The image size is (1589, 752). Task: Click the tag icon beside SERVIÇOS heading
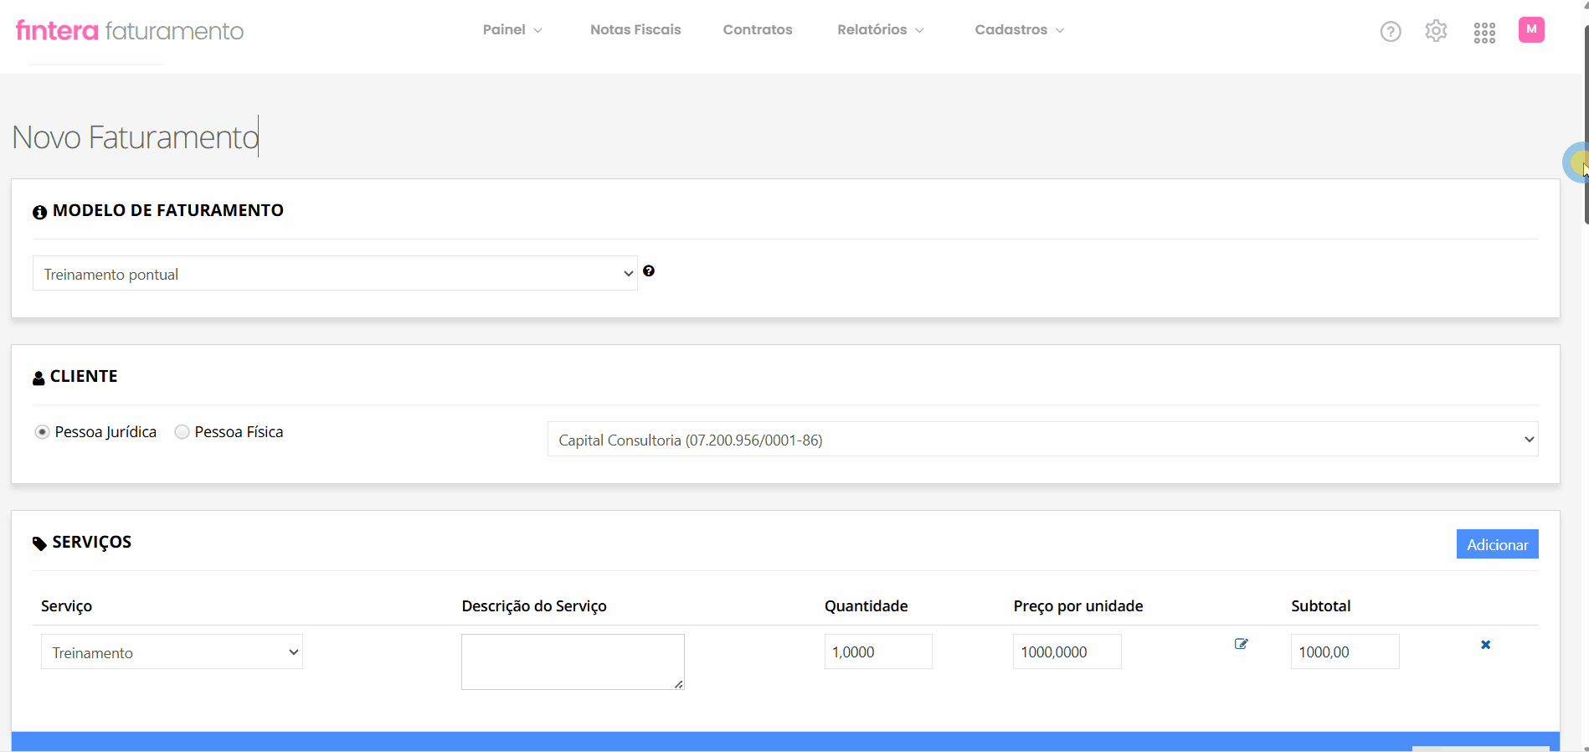click(39, 543)
